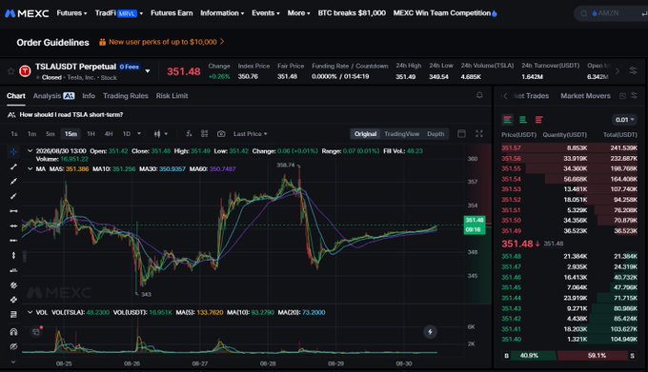Show only bids in order book
This screenshot has height=372, width=648.
tap(523, 120)
